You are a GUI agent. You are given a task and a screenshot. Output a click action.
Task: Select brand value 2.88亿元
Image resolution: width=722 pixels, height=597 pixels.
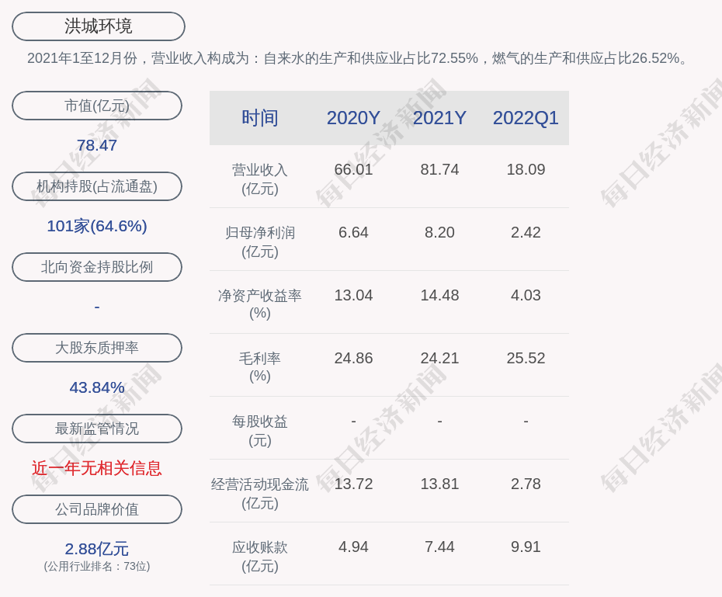(x=97, y=549)
